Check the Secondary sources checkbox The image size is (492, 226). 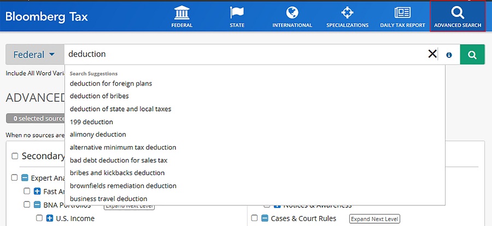pyautogui.click(x=15, y=157)
